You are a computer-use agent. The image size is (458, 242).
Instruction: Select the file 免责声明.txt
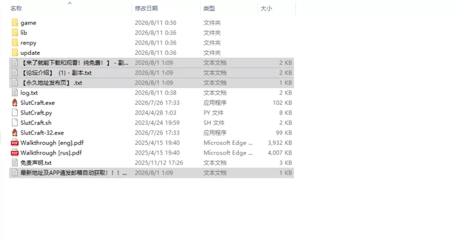tap(36, 163)
